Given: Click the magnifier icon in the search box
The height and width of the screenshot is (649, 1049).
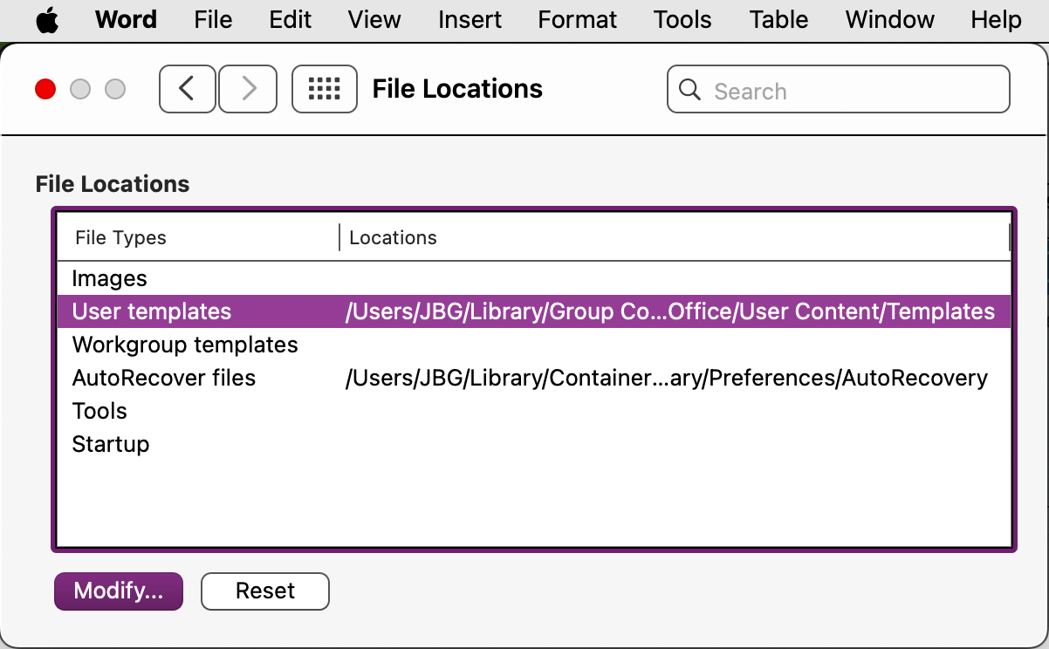Looking at the screenshot, I should 689,90.
